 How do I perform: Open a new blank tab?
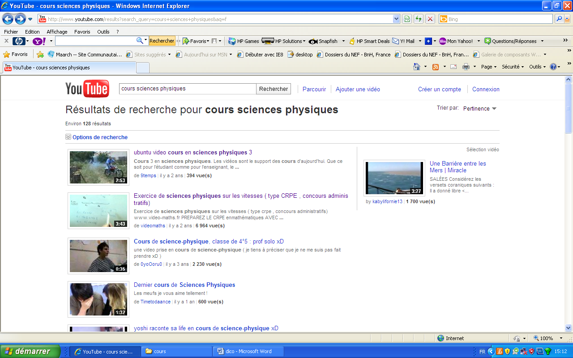pos(142,68)
